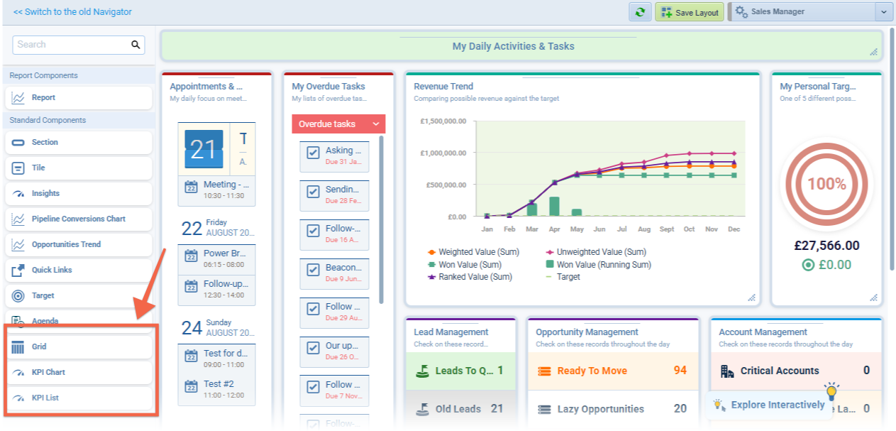Click the Save Layout button
The width and height of the screenshot is (896, 431).
689,12
